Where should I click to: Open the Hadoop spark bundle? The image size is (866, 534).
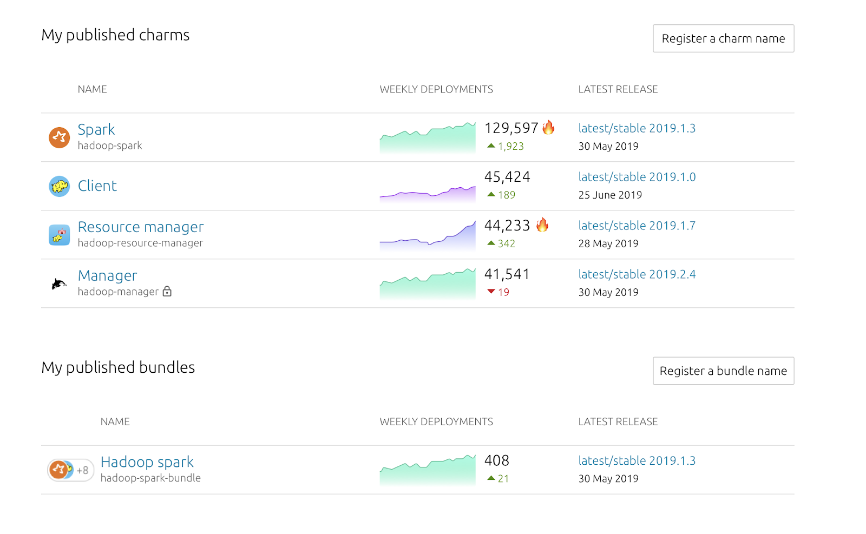click(x=147, y=462)
